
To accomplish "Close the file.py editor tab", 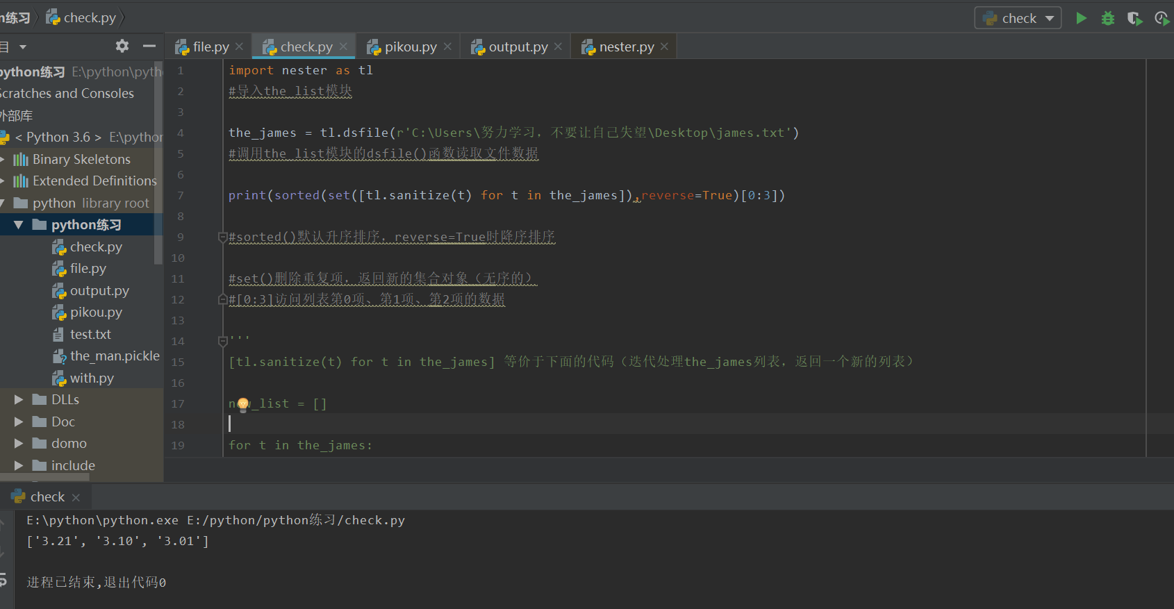I will click(x=239, y=47).
